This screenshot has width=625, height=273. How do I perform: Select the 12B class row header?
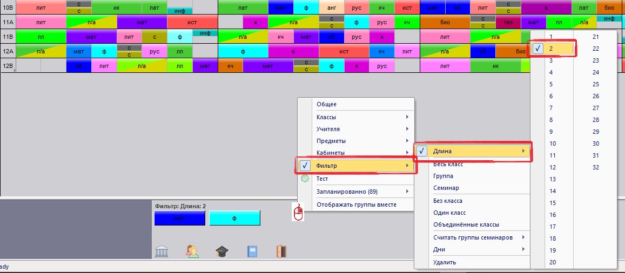pyautogui.click(x=8, y=66)
